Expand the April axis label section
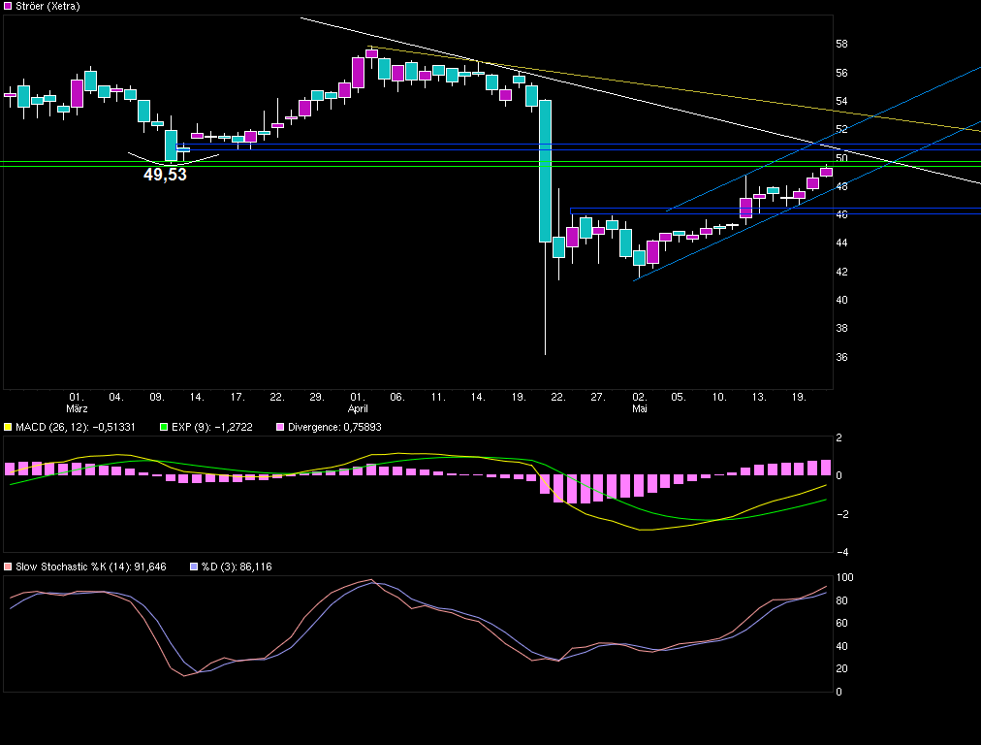Screen dimensions: 981x745 point(358,408)
